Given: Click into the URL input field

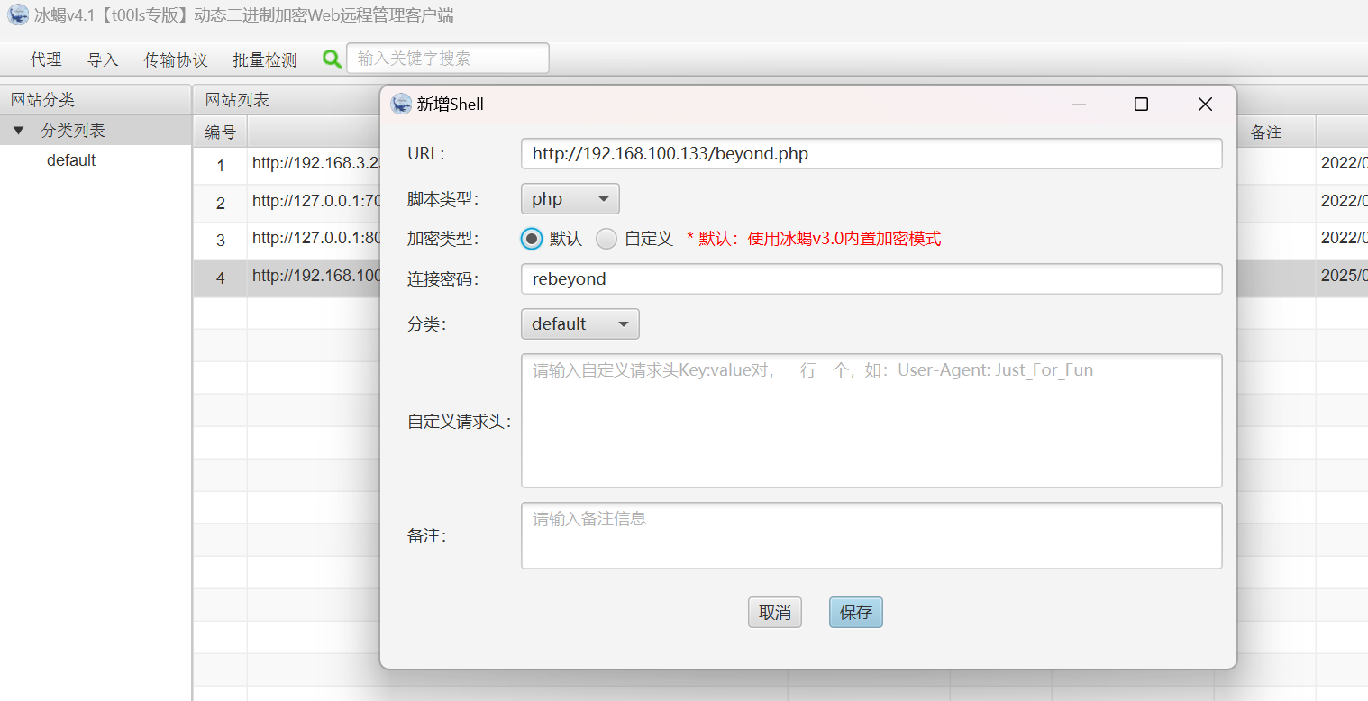Looking at the screenshot, I should pyautogui.click(x=871, y=154).
